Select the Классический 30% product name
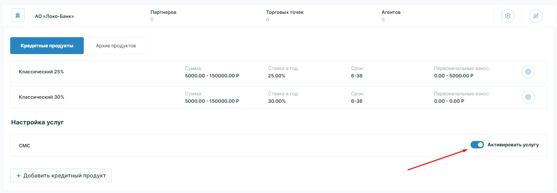Image resolution: width=557 pixels, height=193 pixels. (x=41, y=97)
